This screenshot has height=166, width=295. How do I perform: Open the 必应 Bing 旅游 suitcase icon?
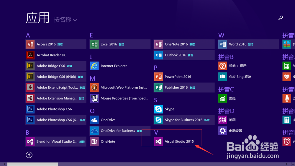[x=222, y=77]
